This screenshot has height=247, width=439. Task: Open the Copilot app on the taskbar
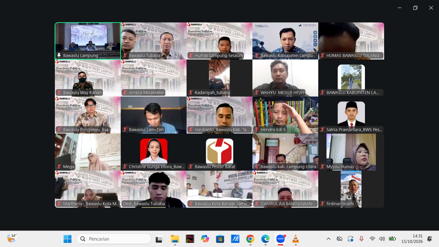click(205, 239)
